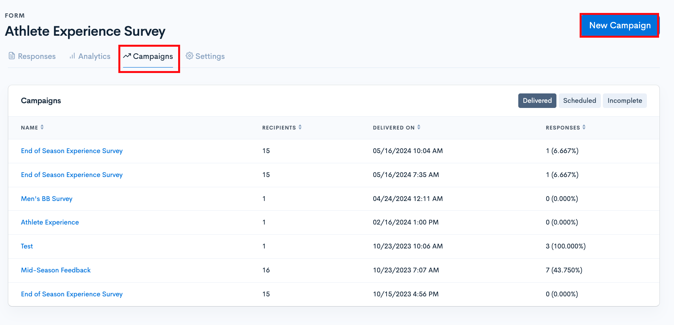The width and height of the screenshot is (674, 325).
Task: Show Incomplete campaigns filter
Action: tap(624, 100)
